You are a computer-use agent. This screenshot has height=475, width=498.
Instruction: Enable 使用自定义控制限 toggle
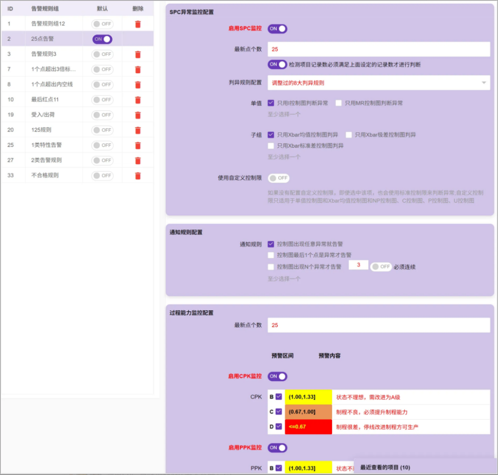tap(278, 178)
